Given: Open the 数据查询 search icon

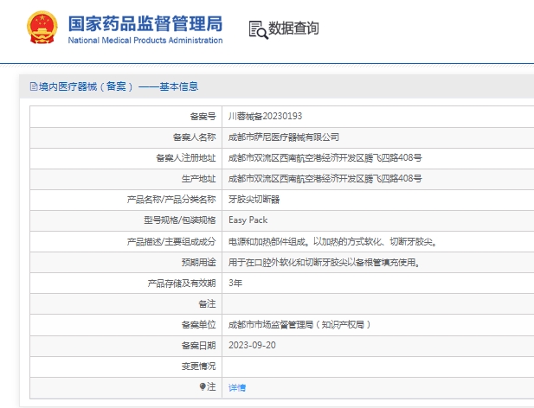Looking at the screenshot, I should coord(259,30).
